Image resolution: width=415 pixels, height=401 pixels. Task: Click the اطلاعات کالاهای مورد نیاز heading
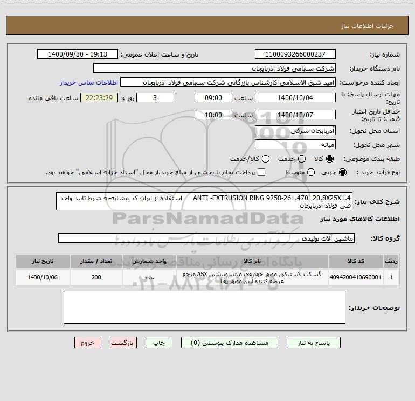360,219
